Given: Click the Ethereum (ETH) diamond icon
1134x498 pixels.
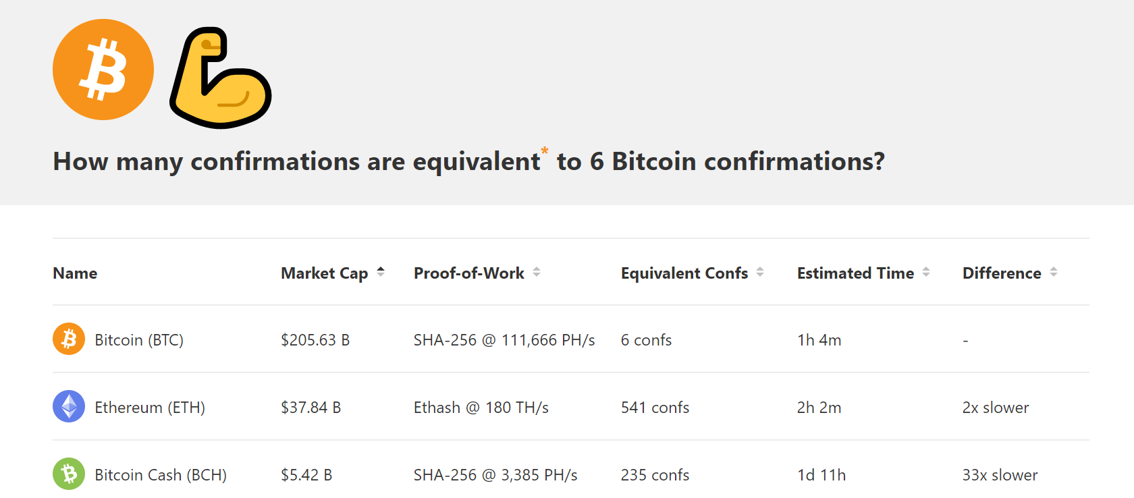Looking at the screenshot, I should [x=69, y=406].
